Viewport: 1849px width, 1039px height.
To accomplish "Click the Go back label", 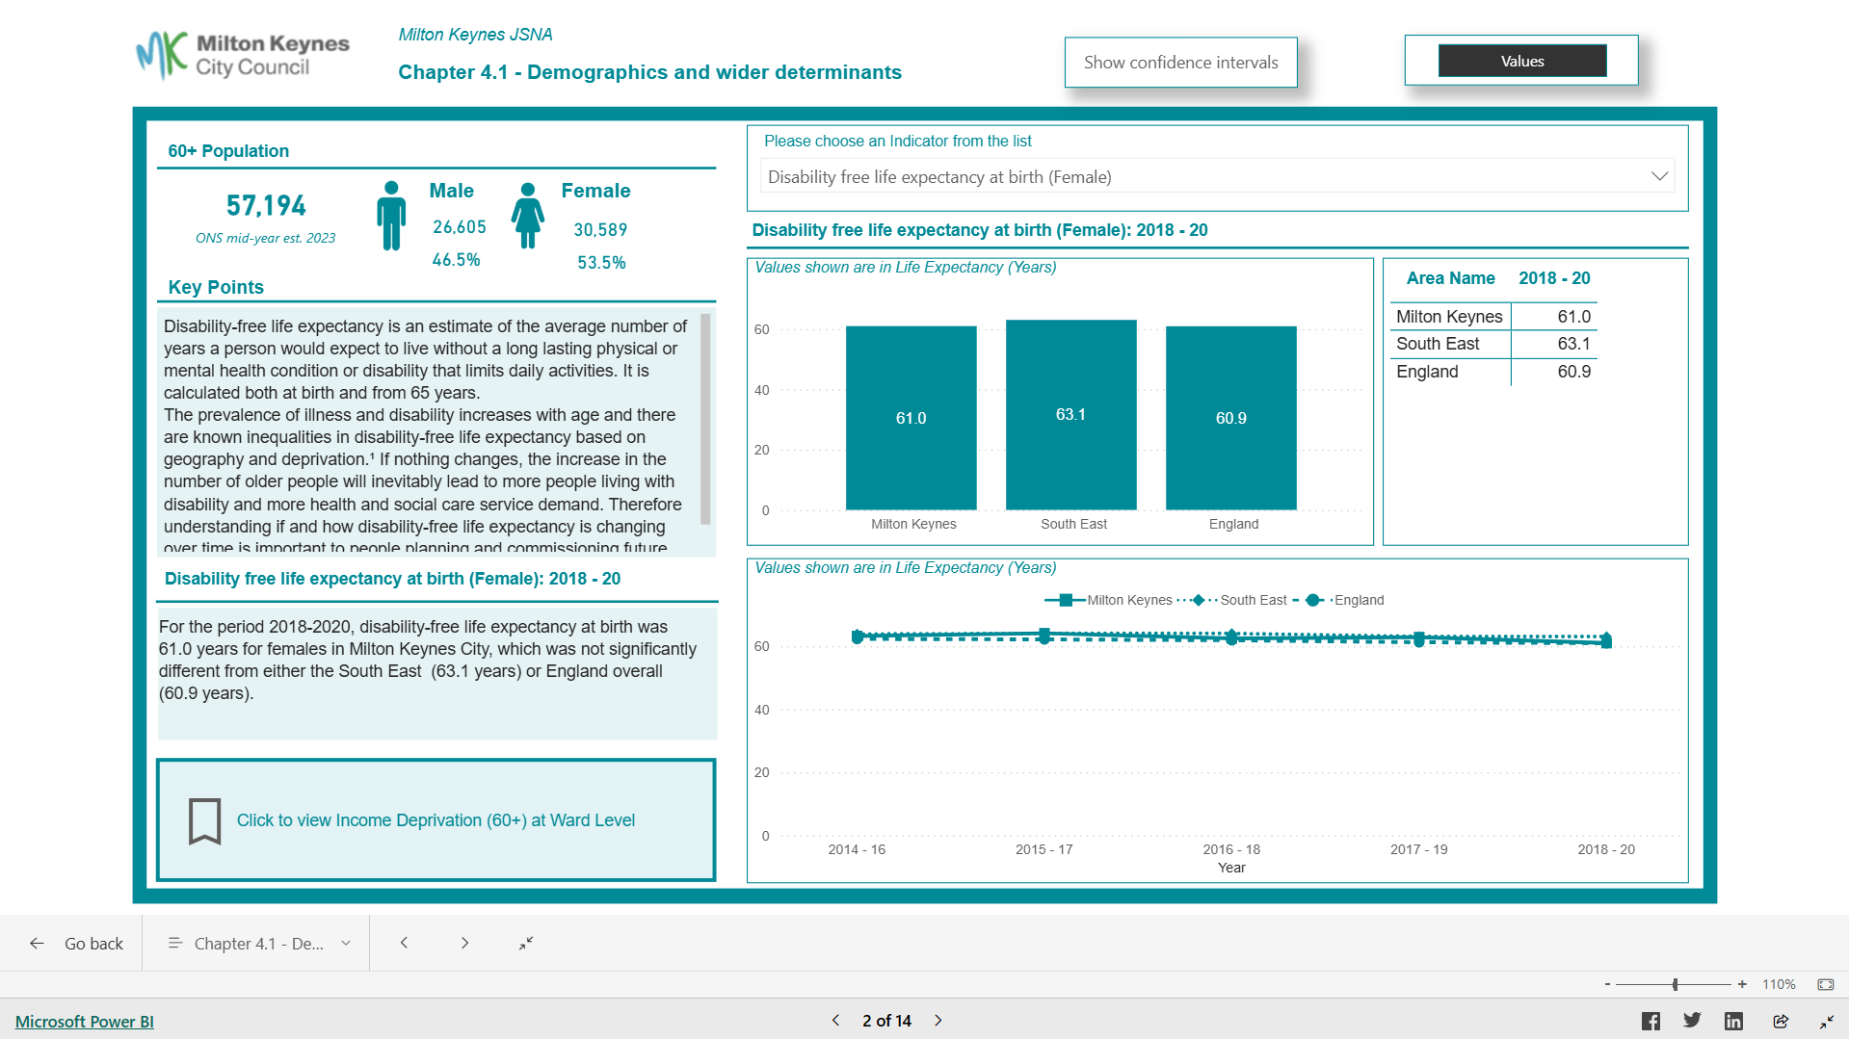I will coord(93,944).
